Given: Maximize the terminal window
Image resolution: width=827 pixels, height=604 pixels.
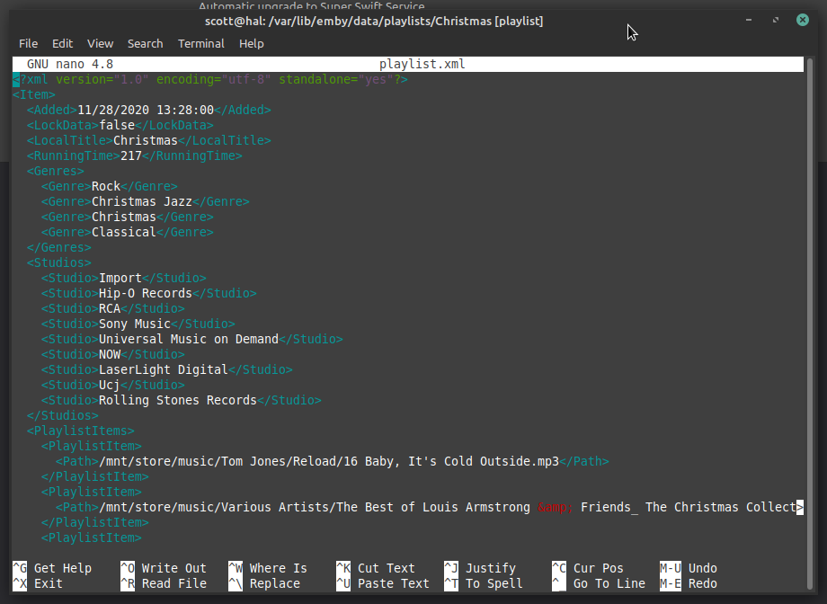Looking at the screenshot, I should [x=775, y=21].
